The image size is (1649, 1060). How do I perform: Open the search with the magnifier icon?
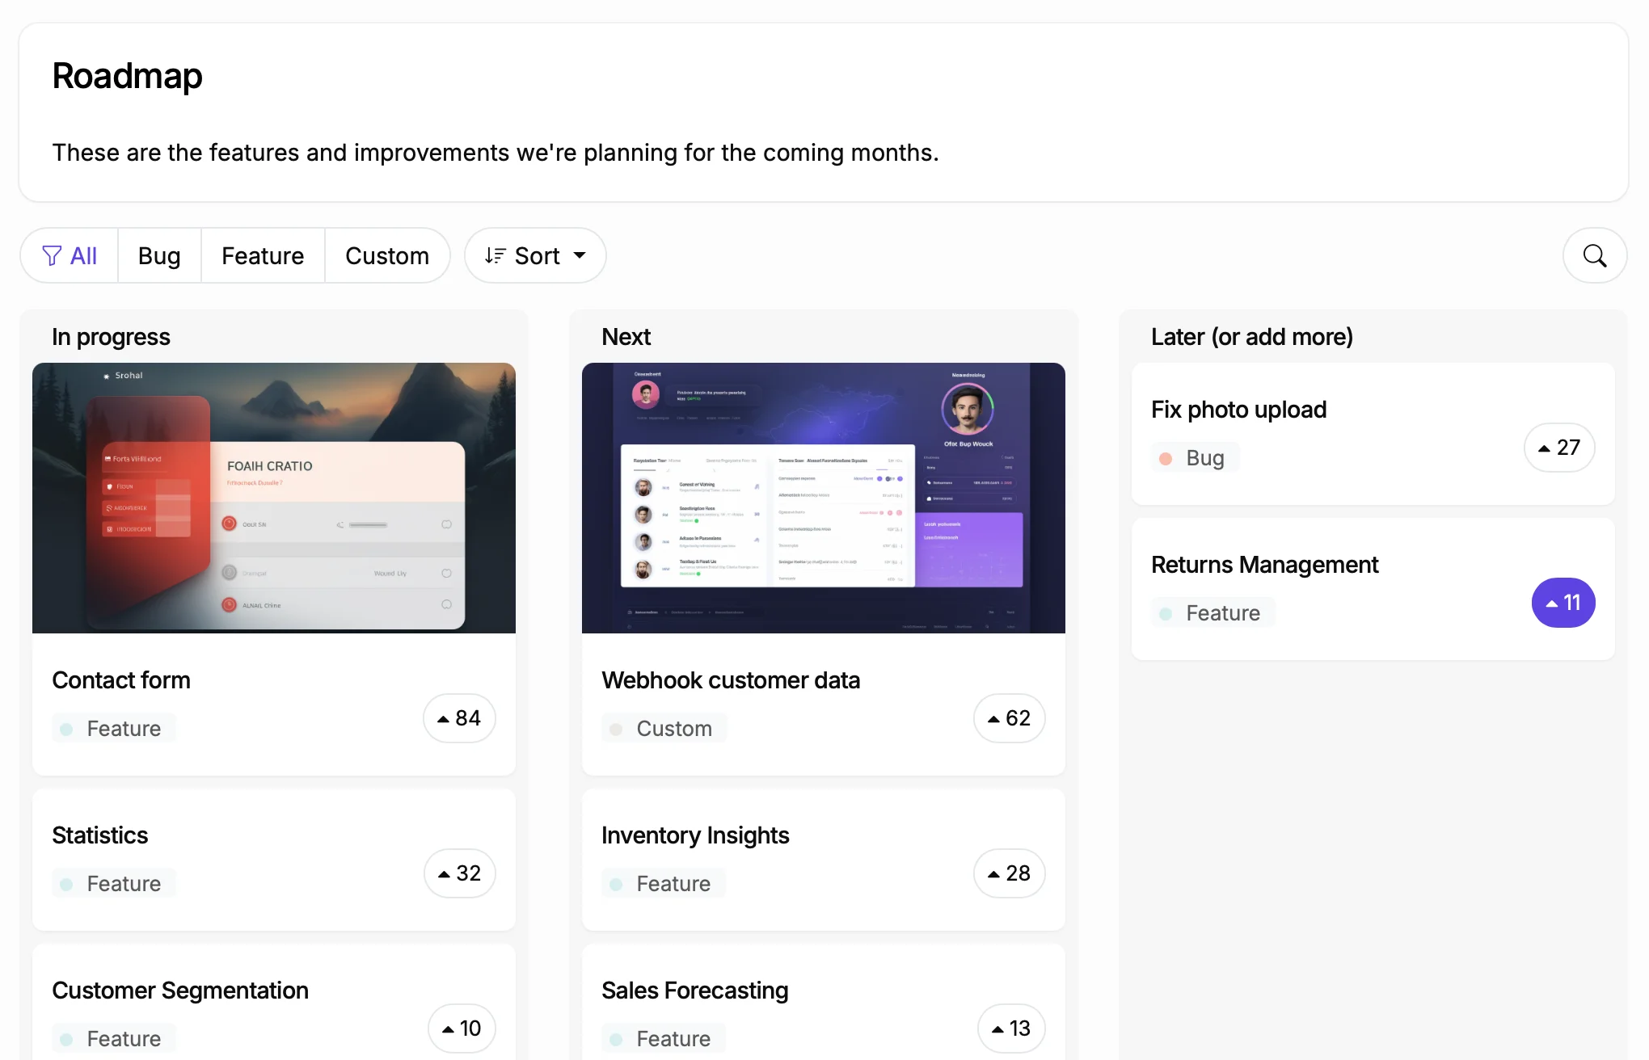click(x=1593, y=255)
